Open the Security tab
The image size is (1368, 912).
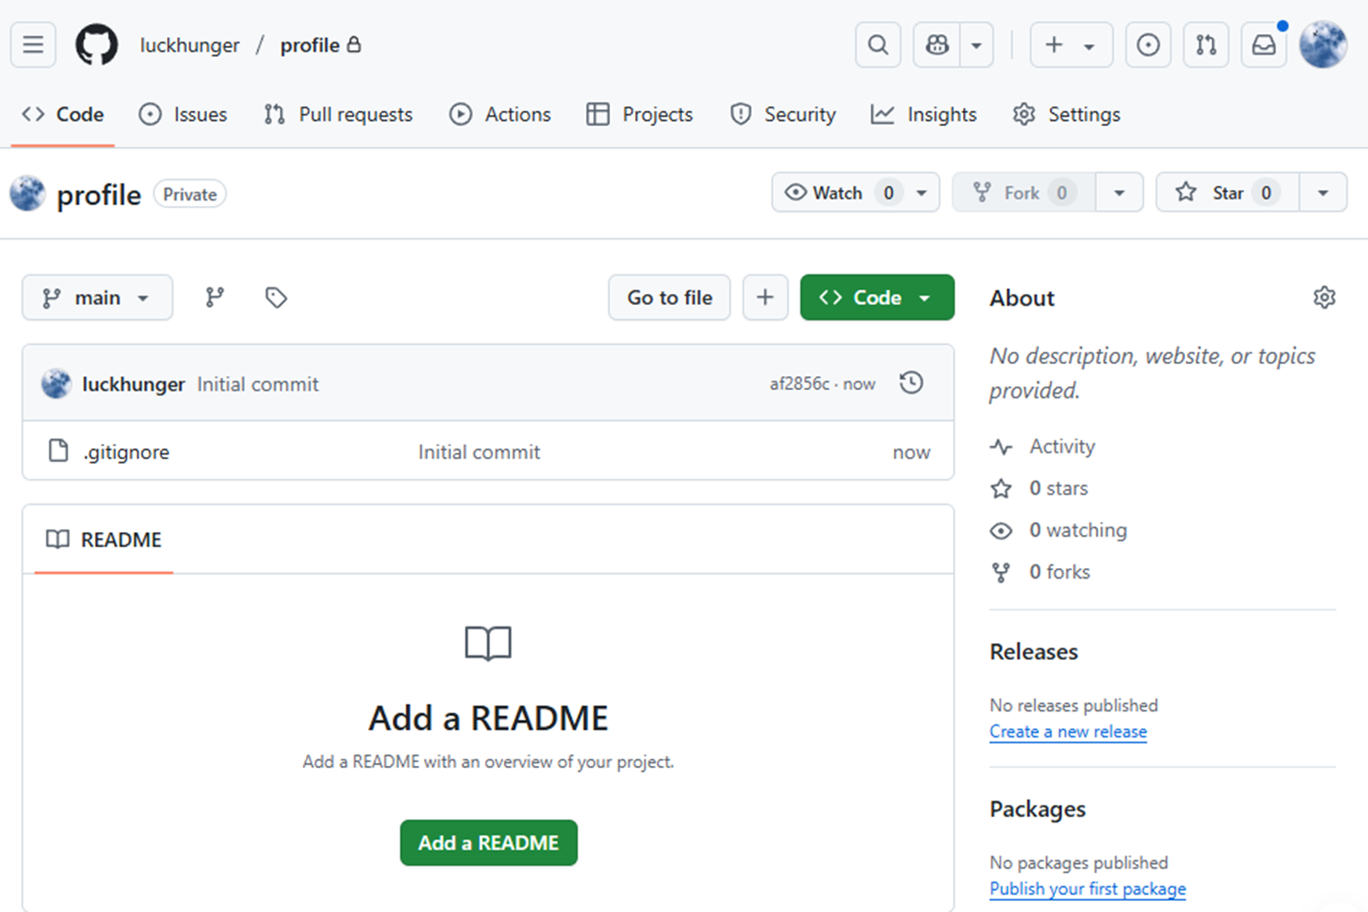coord(783,115)
